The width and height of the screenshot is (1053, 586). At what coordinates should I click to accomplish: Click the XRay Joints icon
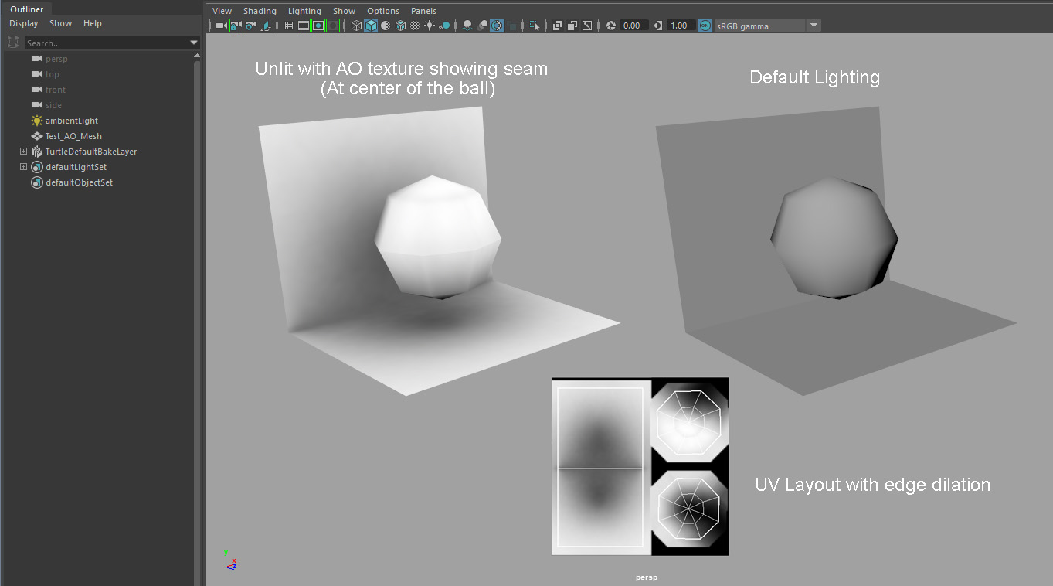(587, 26)
